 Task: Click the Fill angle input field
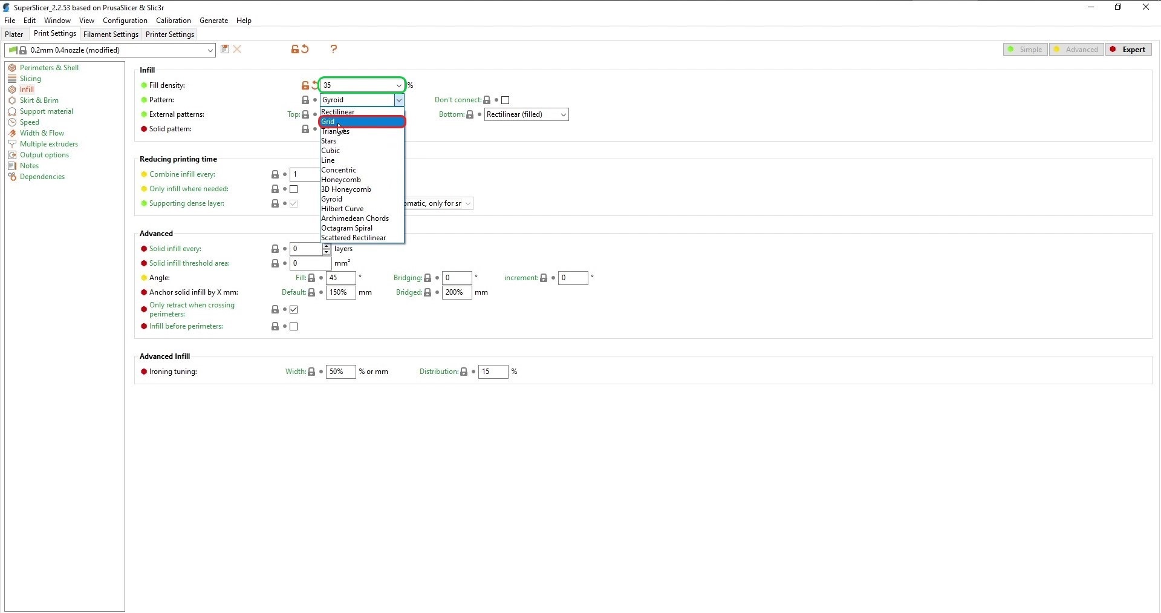(340, 278)
